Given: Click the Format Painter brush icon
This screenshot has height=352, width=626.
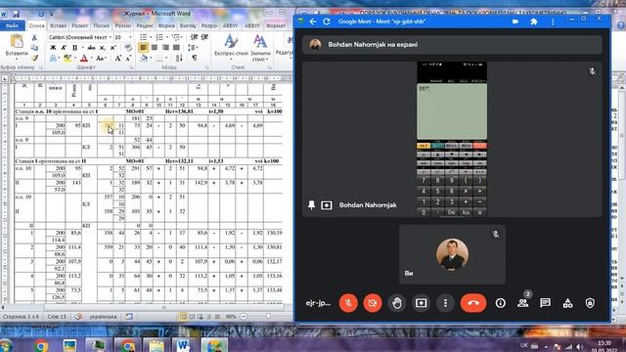Looking at the screenshot, I should click(34, 58).
